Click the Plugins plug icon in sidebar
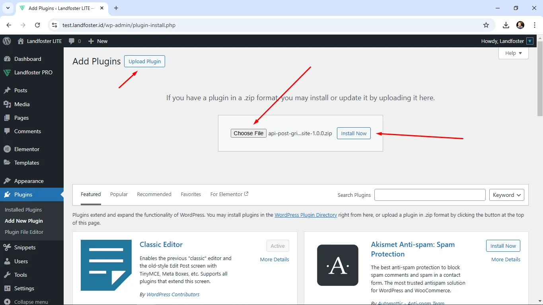This screenshot has height=305, width=543. [7, 194]
